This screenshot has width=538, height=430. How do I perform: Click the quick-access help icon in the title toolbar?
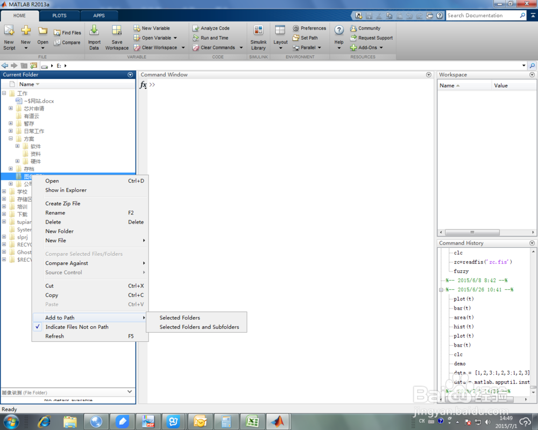(440, 16)
